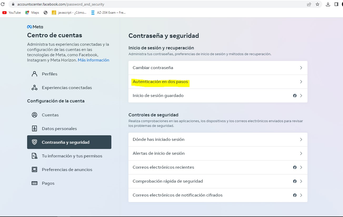The height and width of the screenshot is (217, 343).
Task: Click Facebook icon on Comprobación rápida de seguridad row
Action: [295, 181]
